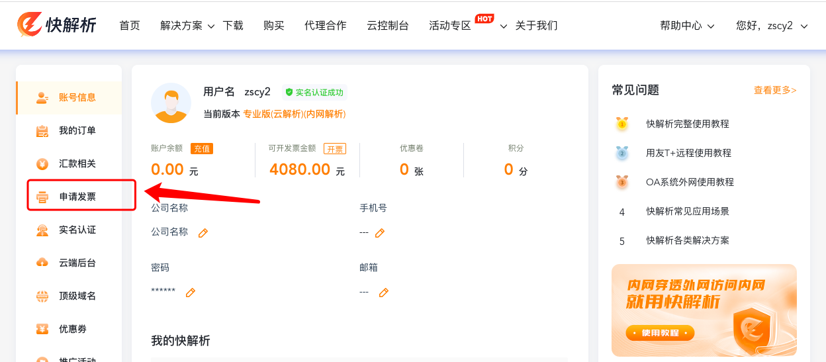This screenshot has width=826, height=362.
Task: Open the 快解析完整使用教程 FAQ link
Action: [687, 124]
